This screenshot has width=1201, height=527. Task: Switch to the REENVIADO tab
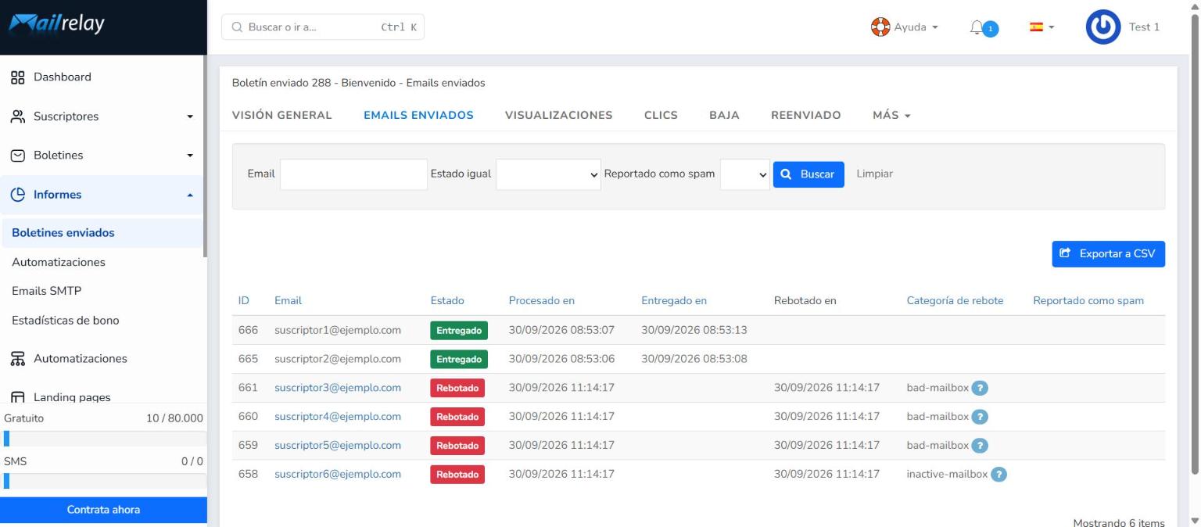point(806,115)
